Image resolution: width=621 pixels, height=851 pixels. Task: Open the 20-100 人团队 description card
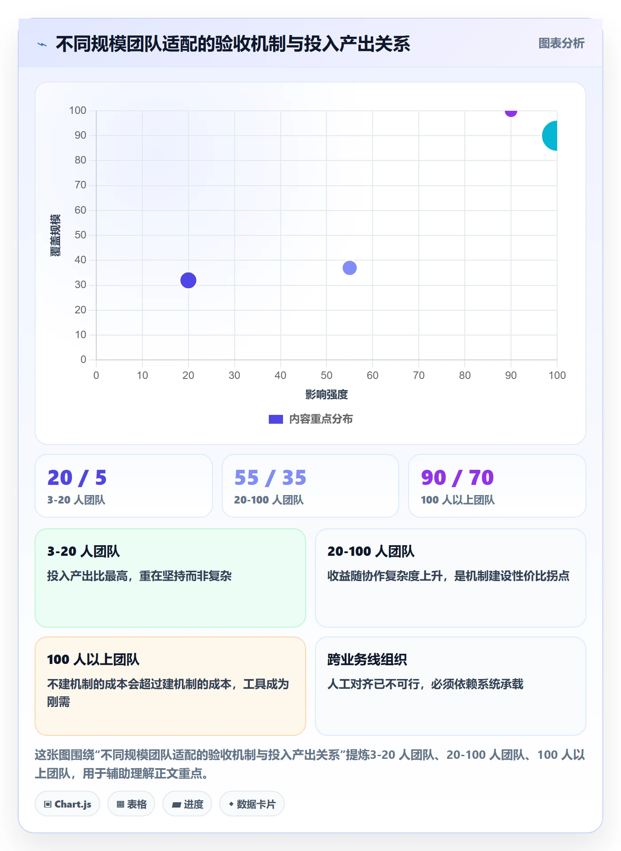pyautogui.click(x=451, y=578)
